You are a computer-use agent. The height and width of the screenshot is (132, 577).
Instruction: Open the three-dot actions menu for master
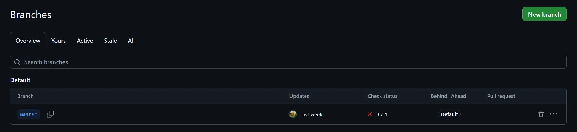point(553,114)
